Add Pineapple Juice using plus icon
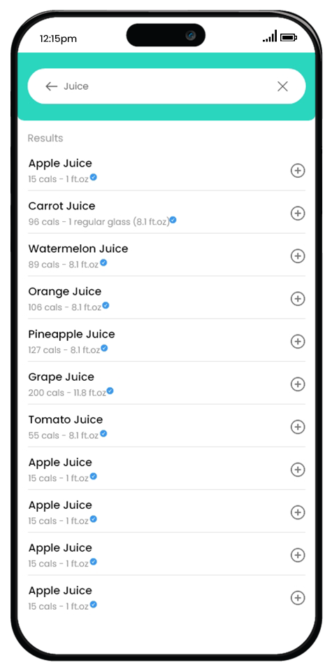The width and height of the screenshot is (332, 672). tap(298, 342)
